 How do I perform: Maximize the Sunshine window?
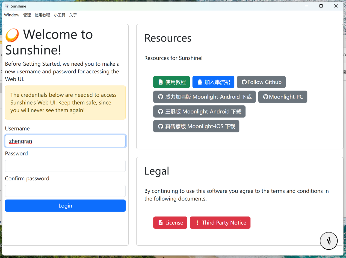click(321, 6)
